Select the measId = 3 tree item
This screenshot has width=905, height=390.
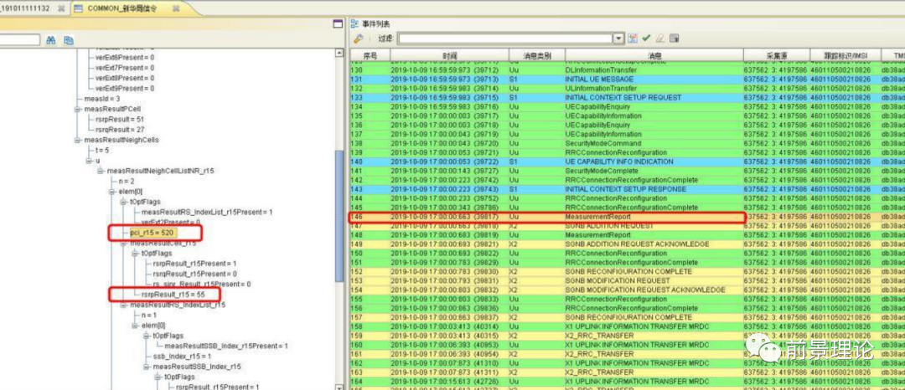[x=101, y=99]
